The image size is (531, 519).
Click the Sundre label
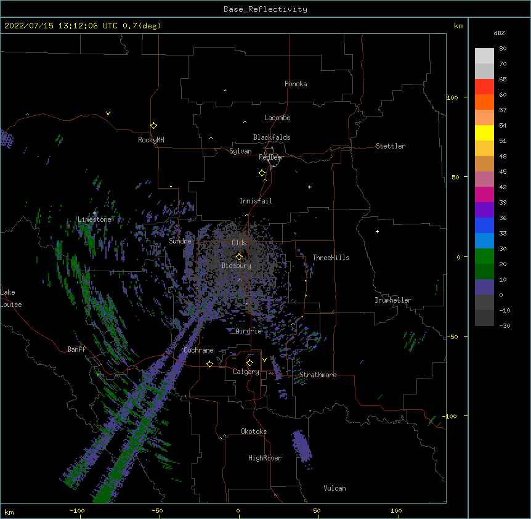coord(180,241)
